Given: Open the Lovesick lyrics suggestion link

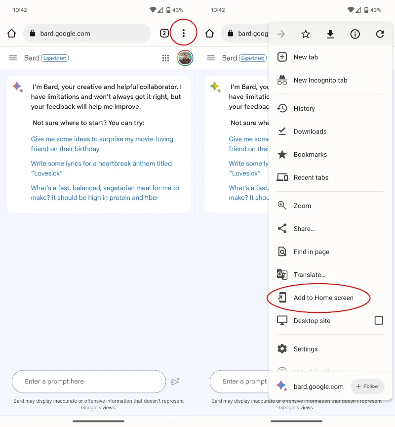Looking at the screenshot, I should click(101, 169).
